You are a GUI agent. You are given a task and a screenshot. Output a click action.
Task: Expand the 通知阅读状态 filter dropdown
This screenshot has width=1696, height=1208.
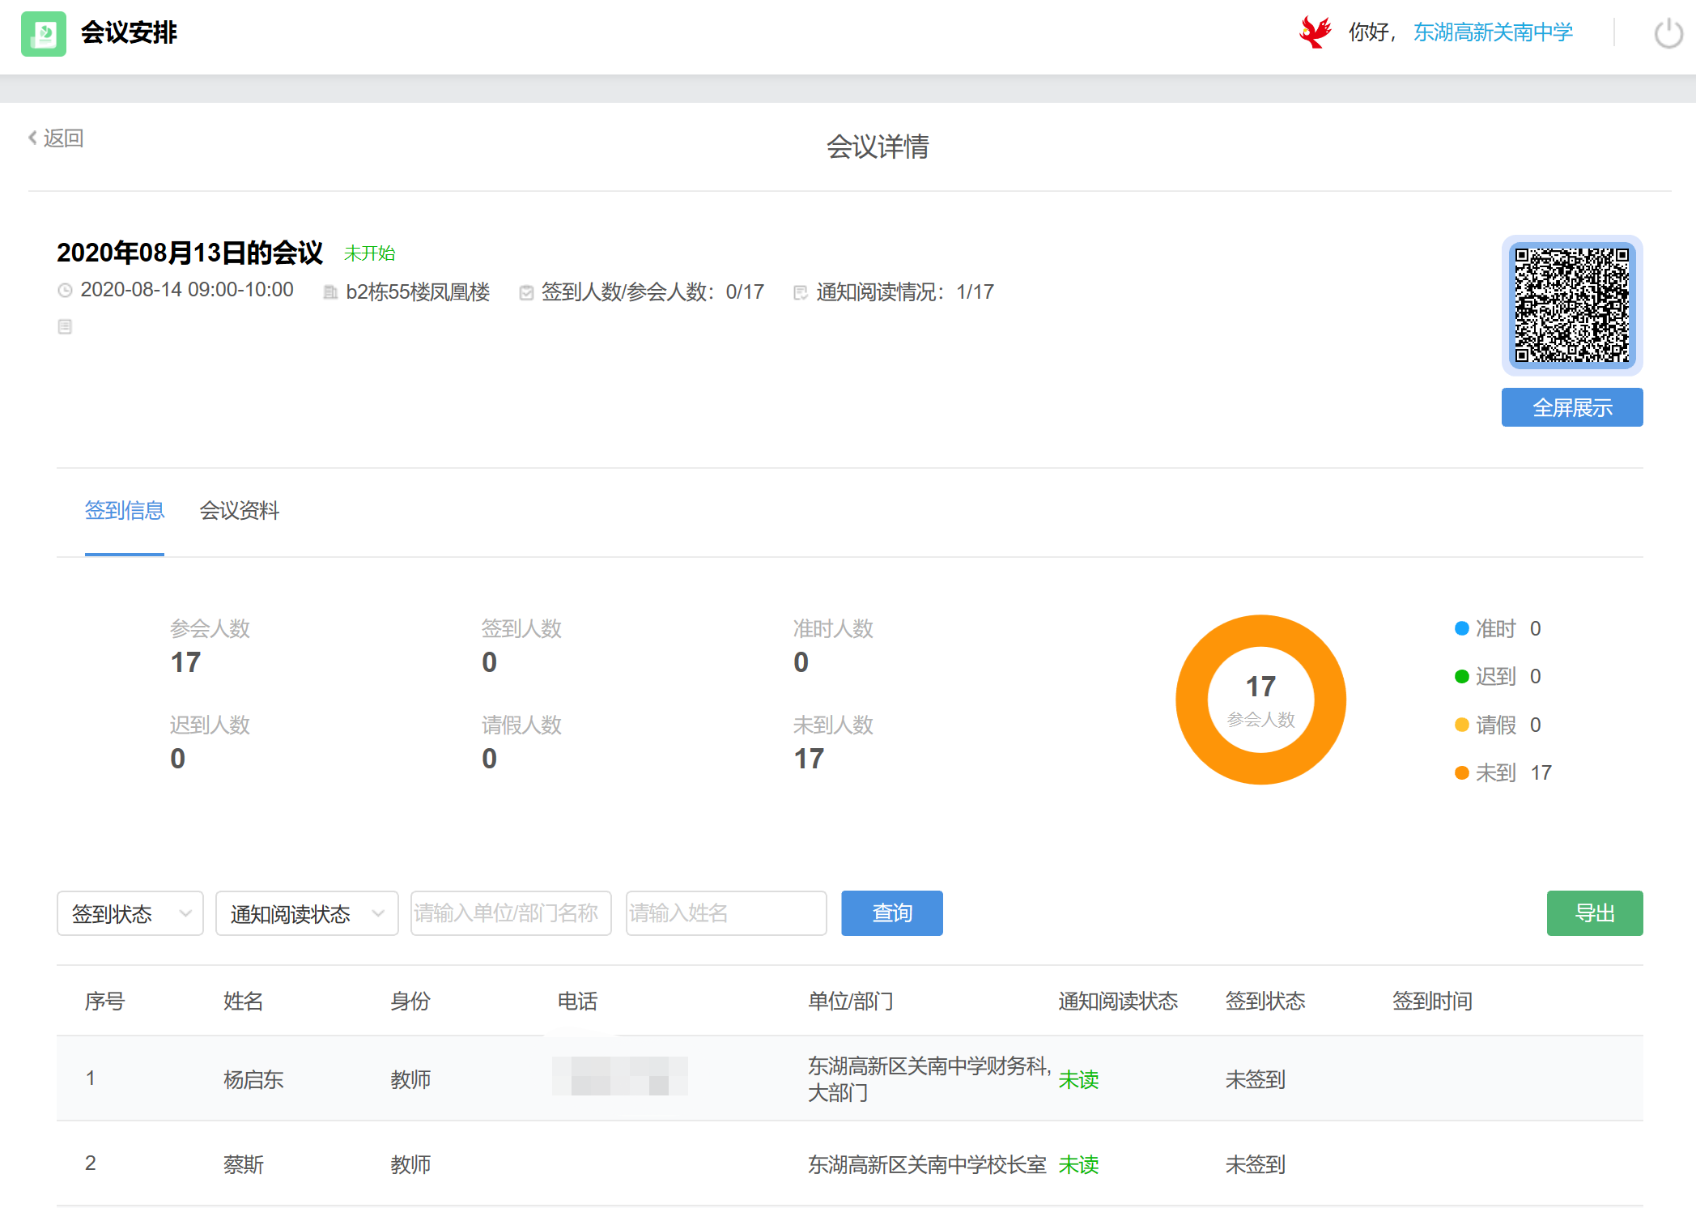point(307,913)
